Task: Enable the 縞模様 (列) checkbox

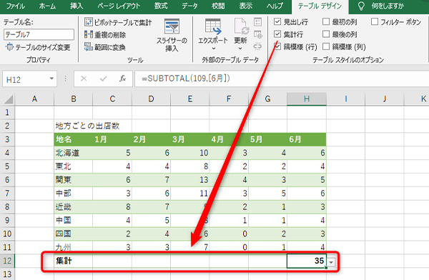Action: (x=326, y=46)
